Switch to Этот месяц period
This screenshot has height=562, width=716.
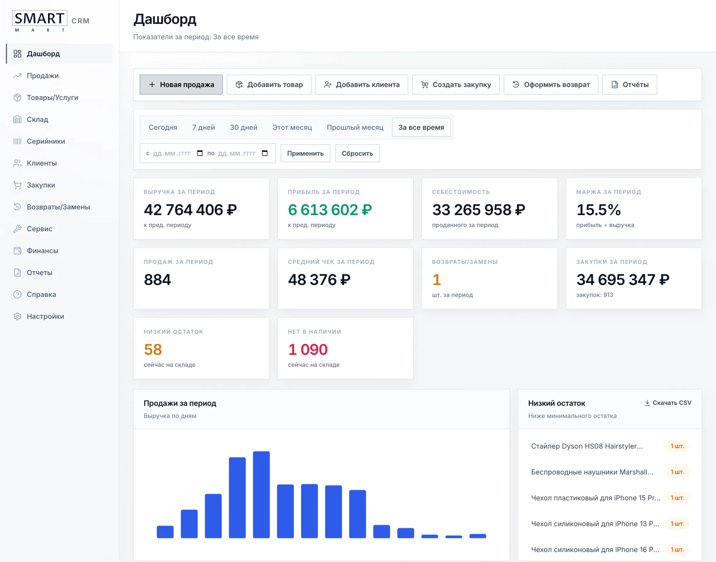(x=292, y=127)
